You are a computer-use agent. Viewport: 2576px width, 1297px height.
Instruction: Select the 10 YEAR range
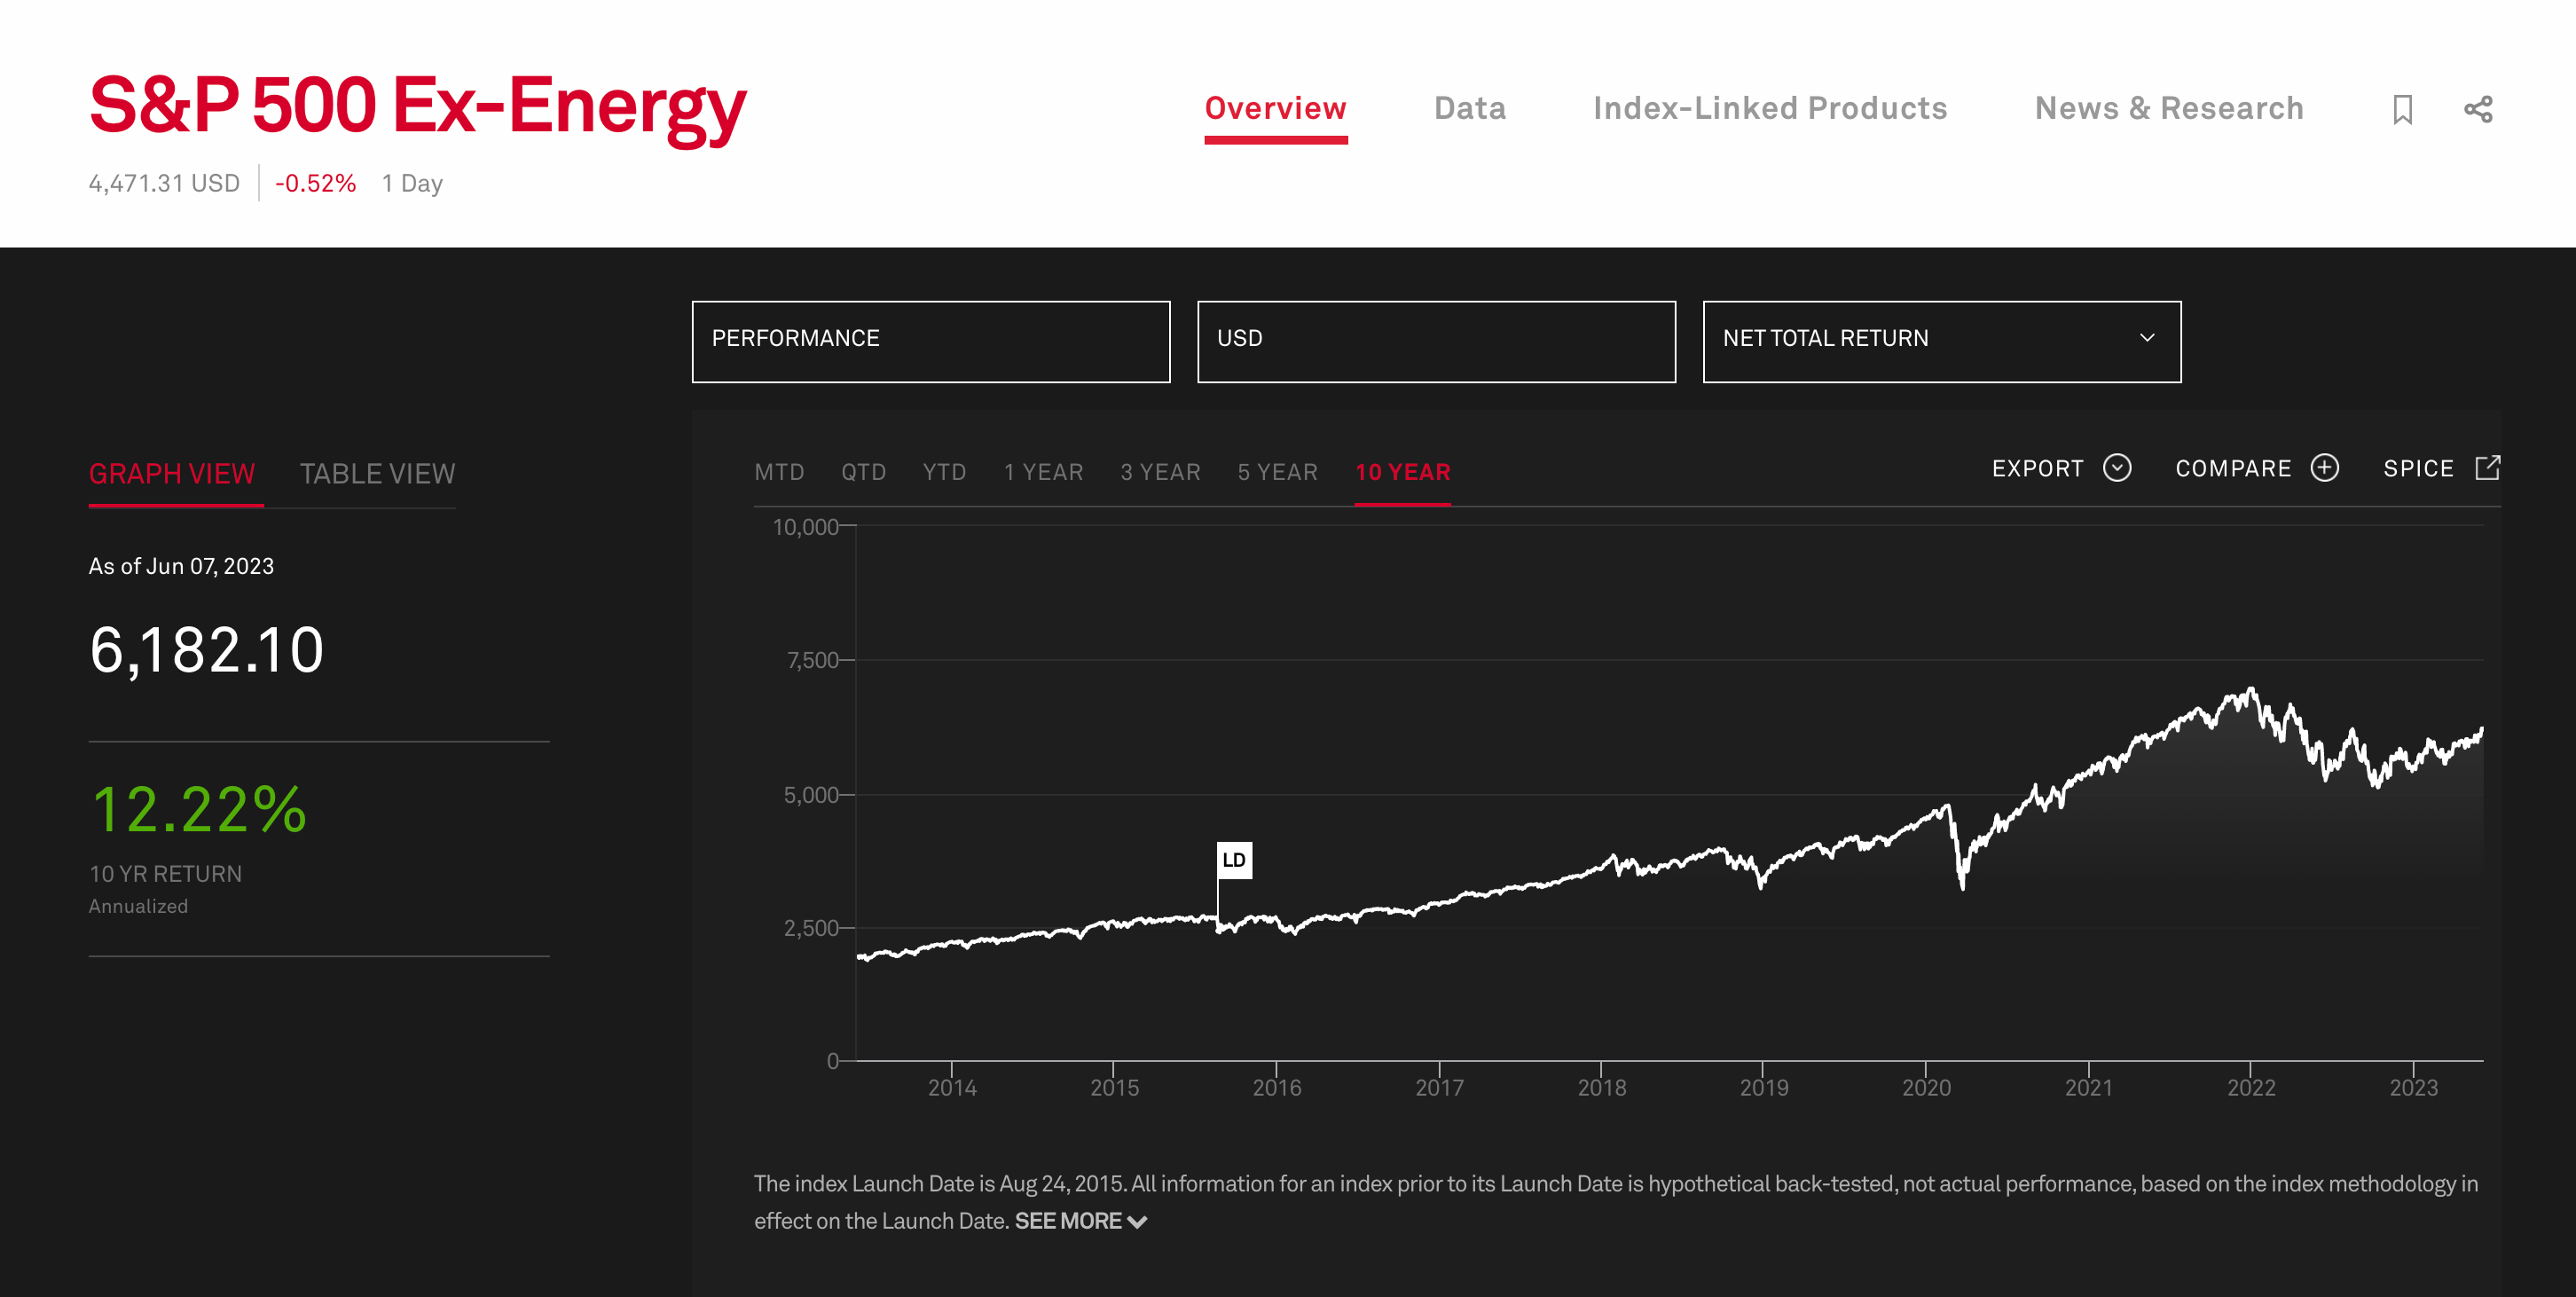(1402, 472)
